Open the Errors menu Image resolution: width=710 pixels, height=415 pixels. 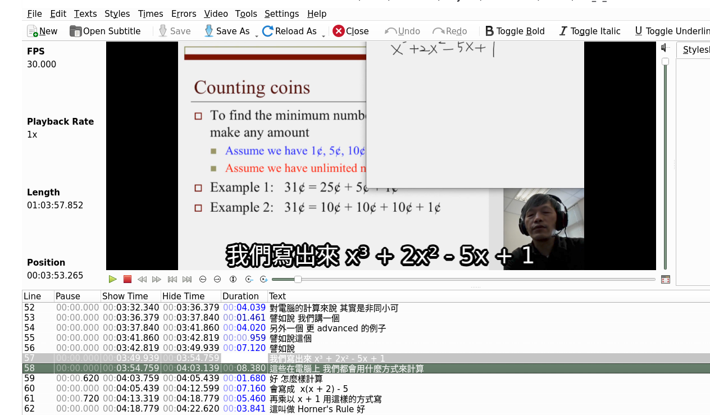coord(184,13)
